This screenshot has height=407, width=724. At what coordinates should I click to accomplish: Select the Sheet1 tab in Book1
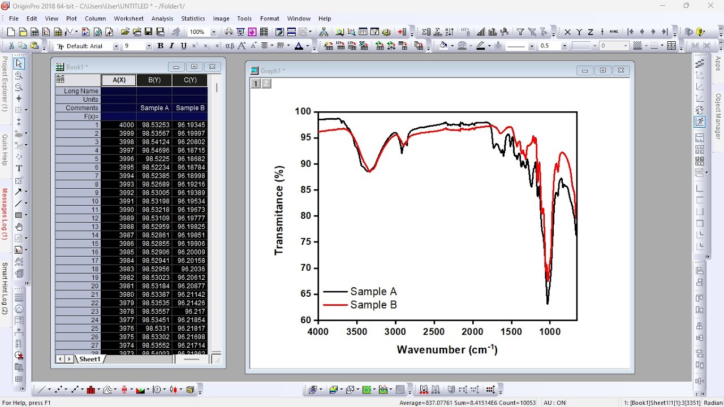point(90,359)
